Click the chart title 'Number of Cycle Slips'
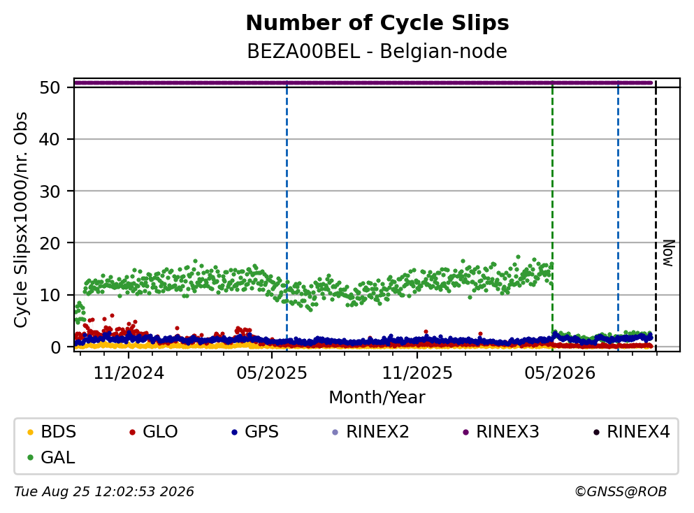The width and height of the screenshot is (694, 513). coord(377,23)
